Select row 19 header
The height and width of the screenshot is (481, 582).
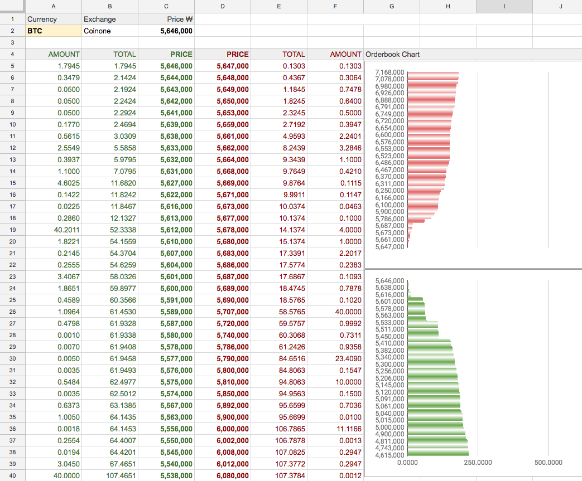point(13,230)
